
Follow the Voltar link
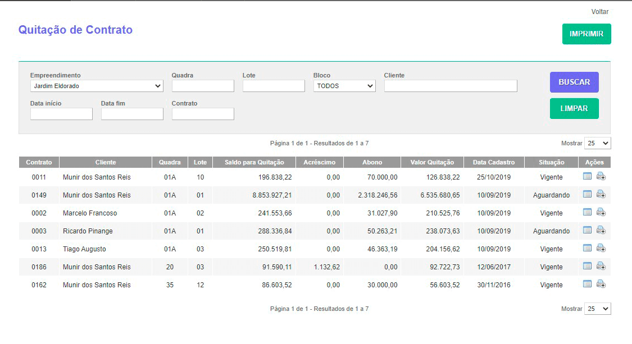point(599,12)
